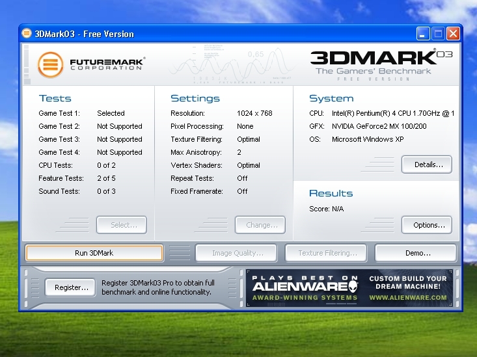Image resolution: width=477 pixels, height=357 pixels.
Task: Click 'Selected' status for Game Test 1
Action: (111, 113)
